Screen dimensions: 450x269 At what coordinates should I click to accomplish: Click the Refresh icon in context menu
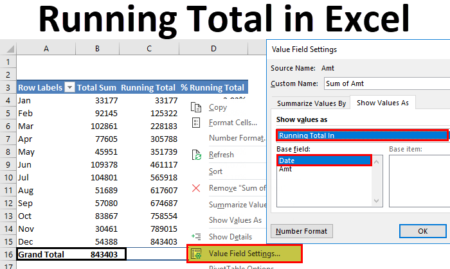coord(197,155)
